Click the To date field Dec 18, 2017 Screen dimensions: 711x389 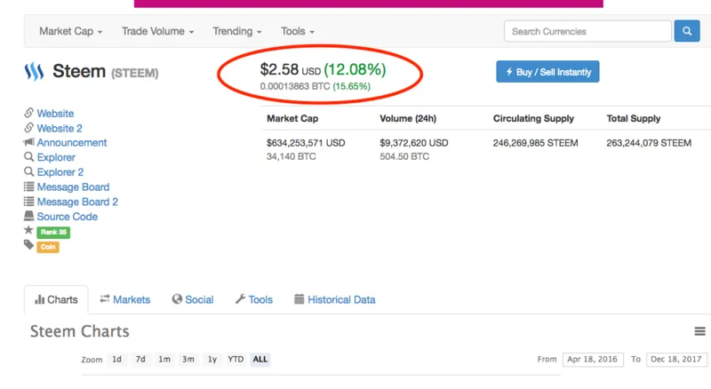click(x=676, y=360)
